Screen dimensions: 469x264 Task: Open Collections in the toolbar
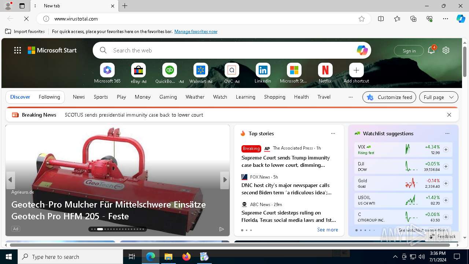point(413,19)
